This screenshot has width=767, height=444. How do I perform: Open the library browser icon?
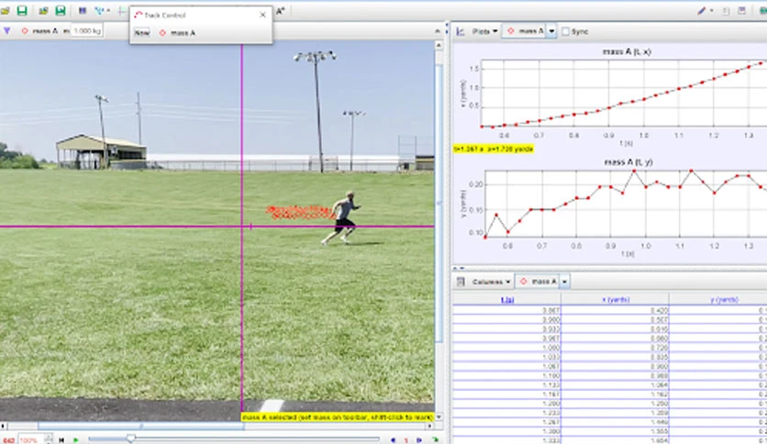pyautogui.click(x=43, y=10)
